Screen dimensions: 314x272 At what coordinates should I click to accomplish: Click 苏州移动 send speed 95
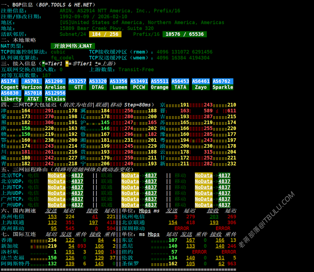[x=54, y=228]
